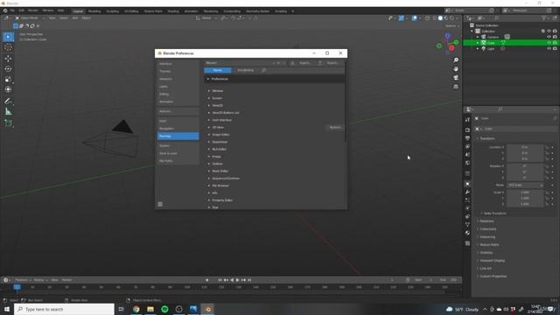Click the viewport zoom magnifier icon
560x315 pixels.
(456, 60)
